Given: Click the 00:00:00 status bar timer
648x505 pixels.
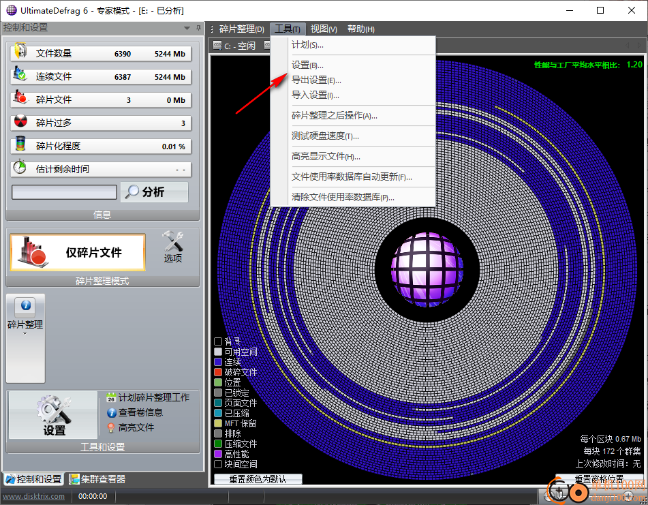Looking at the screenshot, I should [93, 496].
